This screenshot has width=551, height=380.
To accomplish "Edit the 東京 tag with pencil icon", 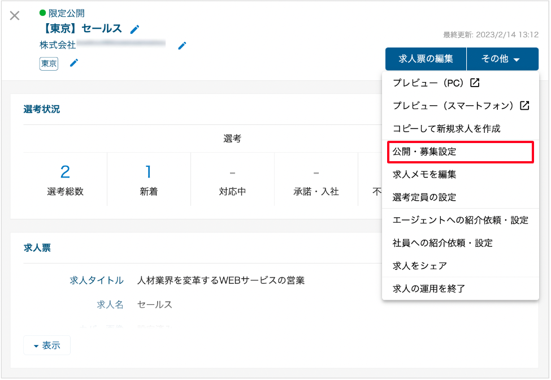I will tap(74, 63).
